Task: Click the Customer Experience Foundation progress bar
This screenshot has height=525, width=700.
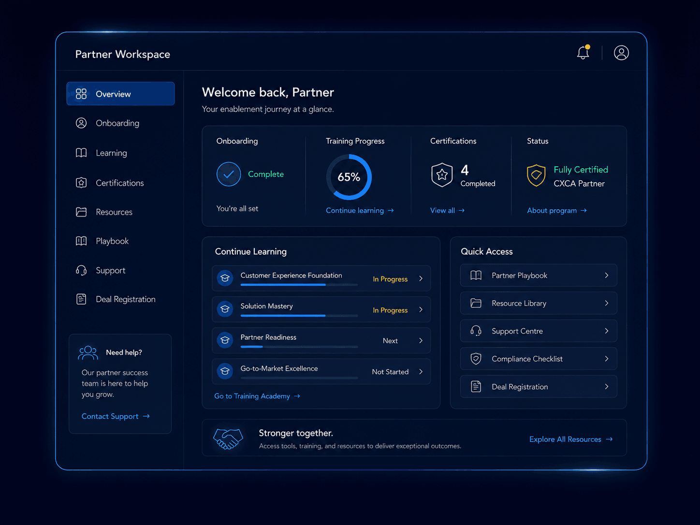Action: point(299,285)
